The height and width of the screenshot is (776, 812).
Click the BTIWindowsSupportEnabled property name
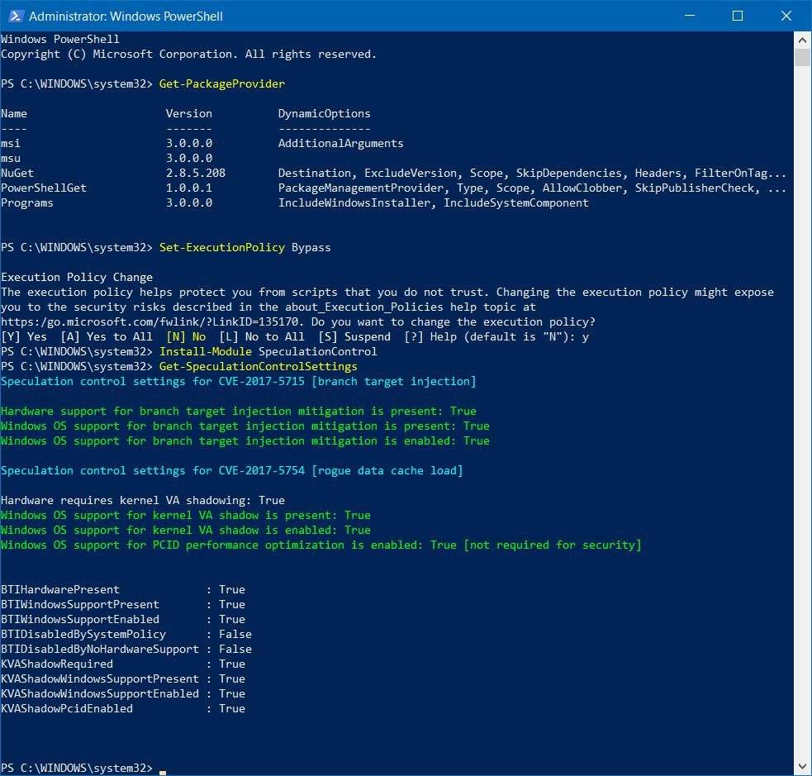[x=80, y=620]
